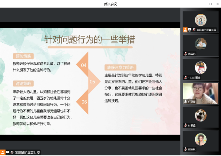Click screen share icon on 张祝腊's tile
The width and height of the screenshot is (221, 156).
[x=190, y=30]
